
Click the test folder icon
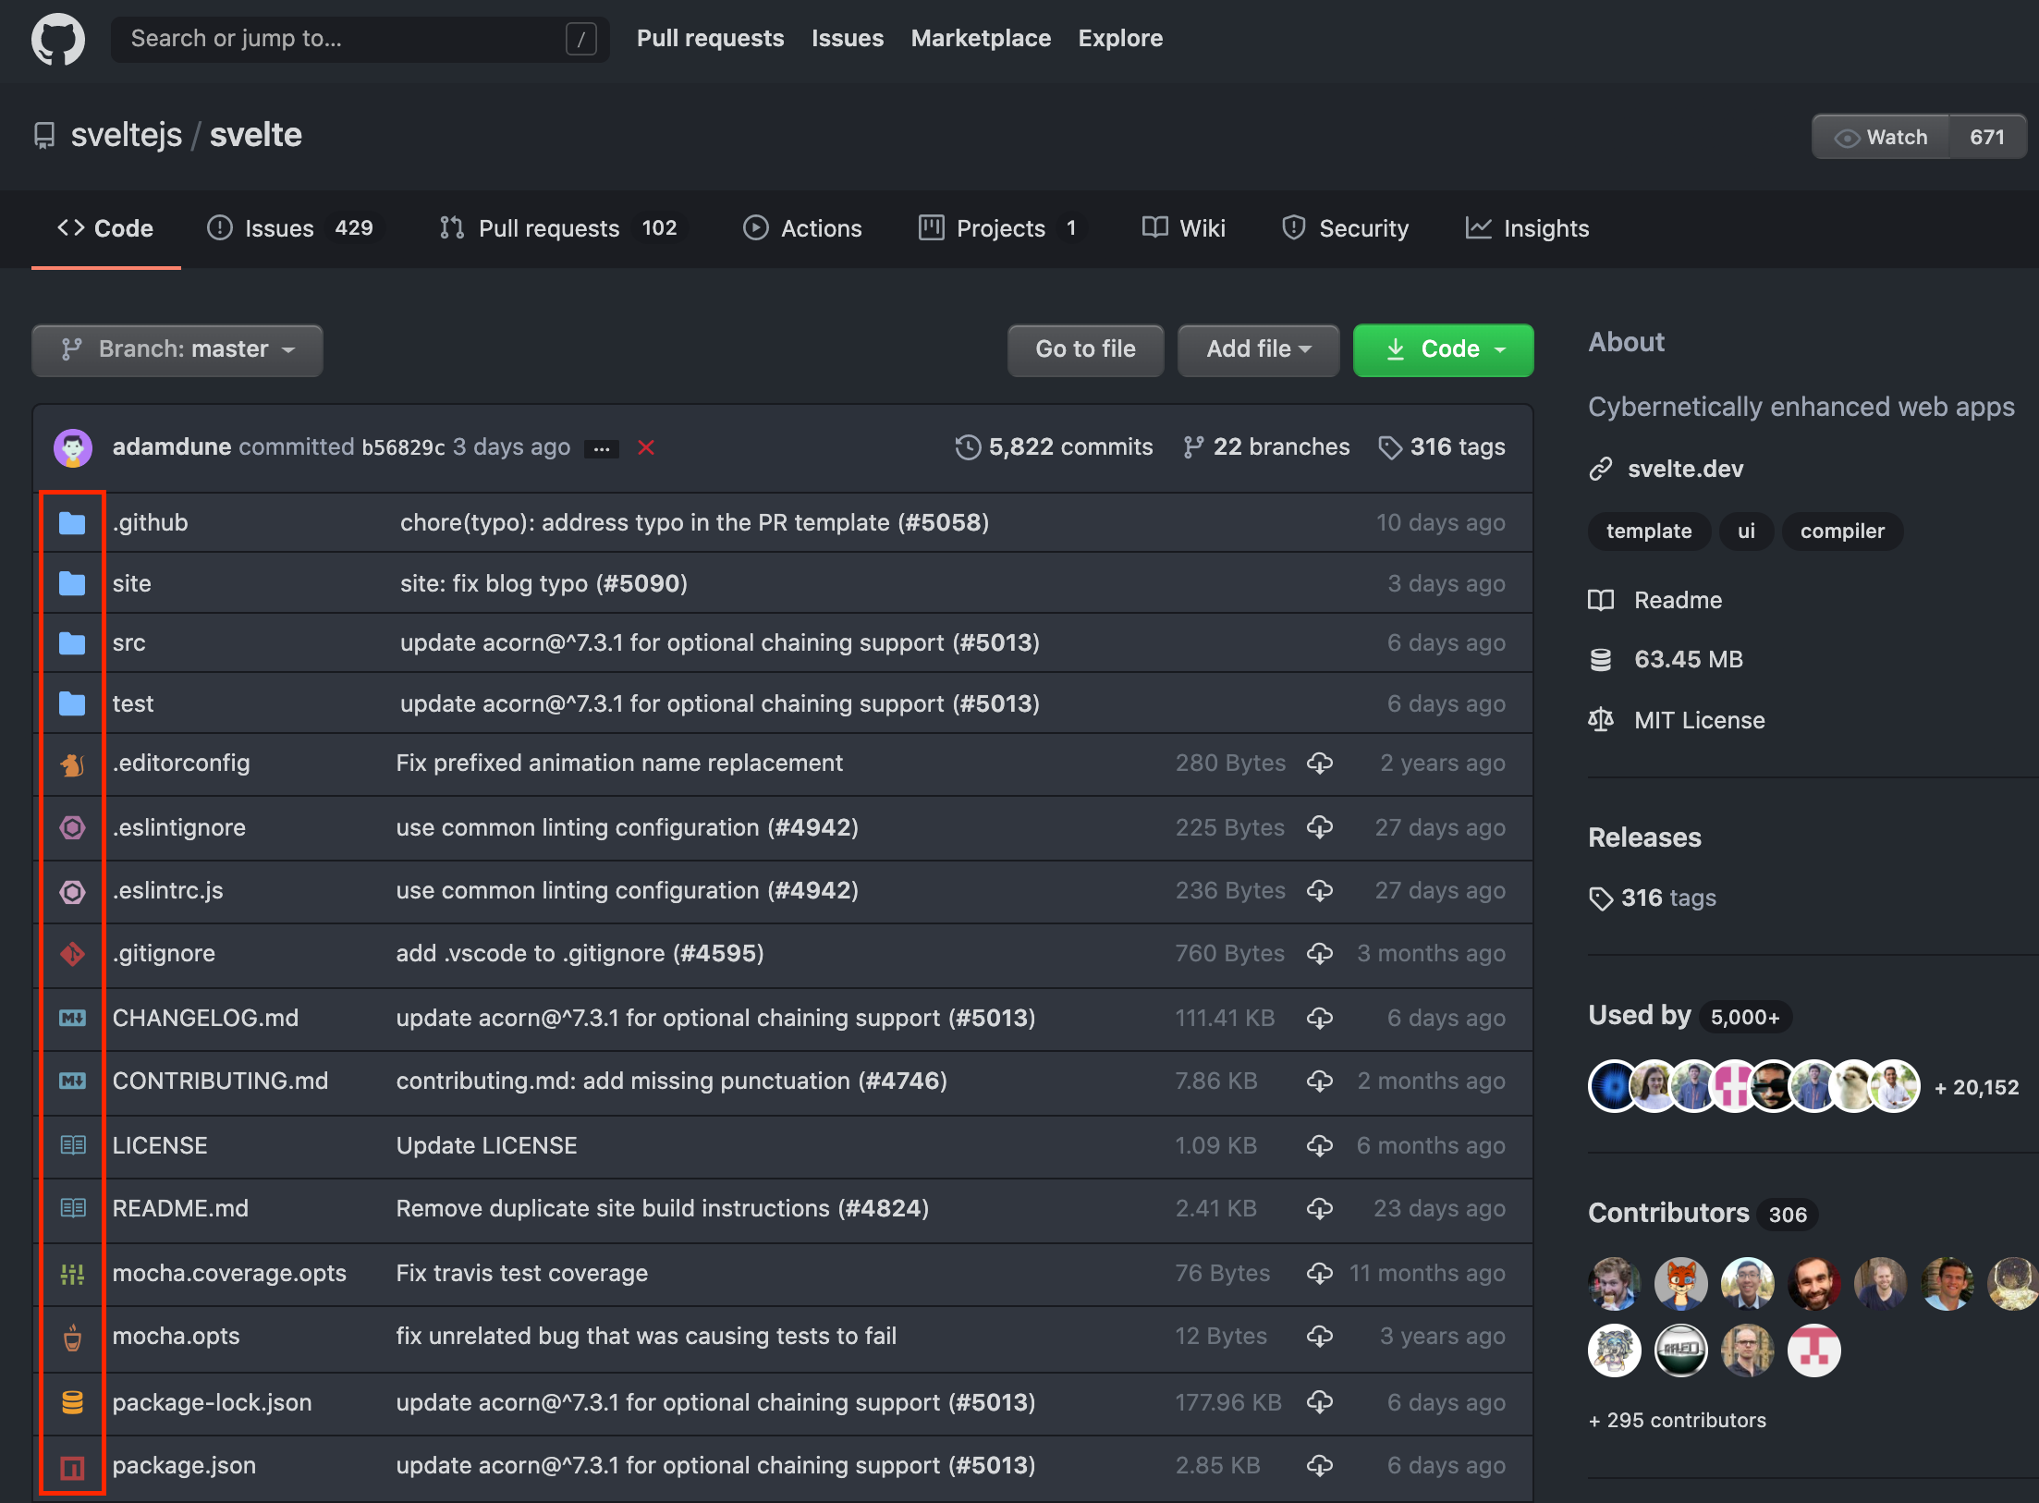tap(72, 703)
